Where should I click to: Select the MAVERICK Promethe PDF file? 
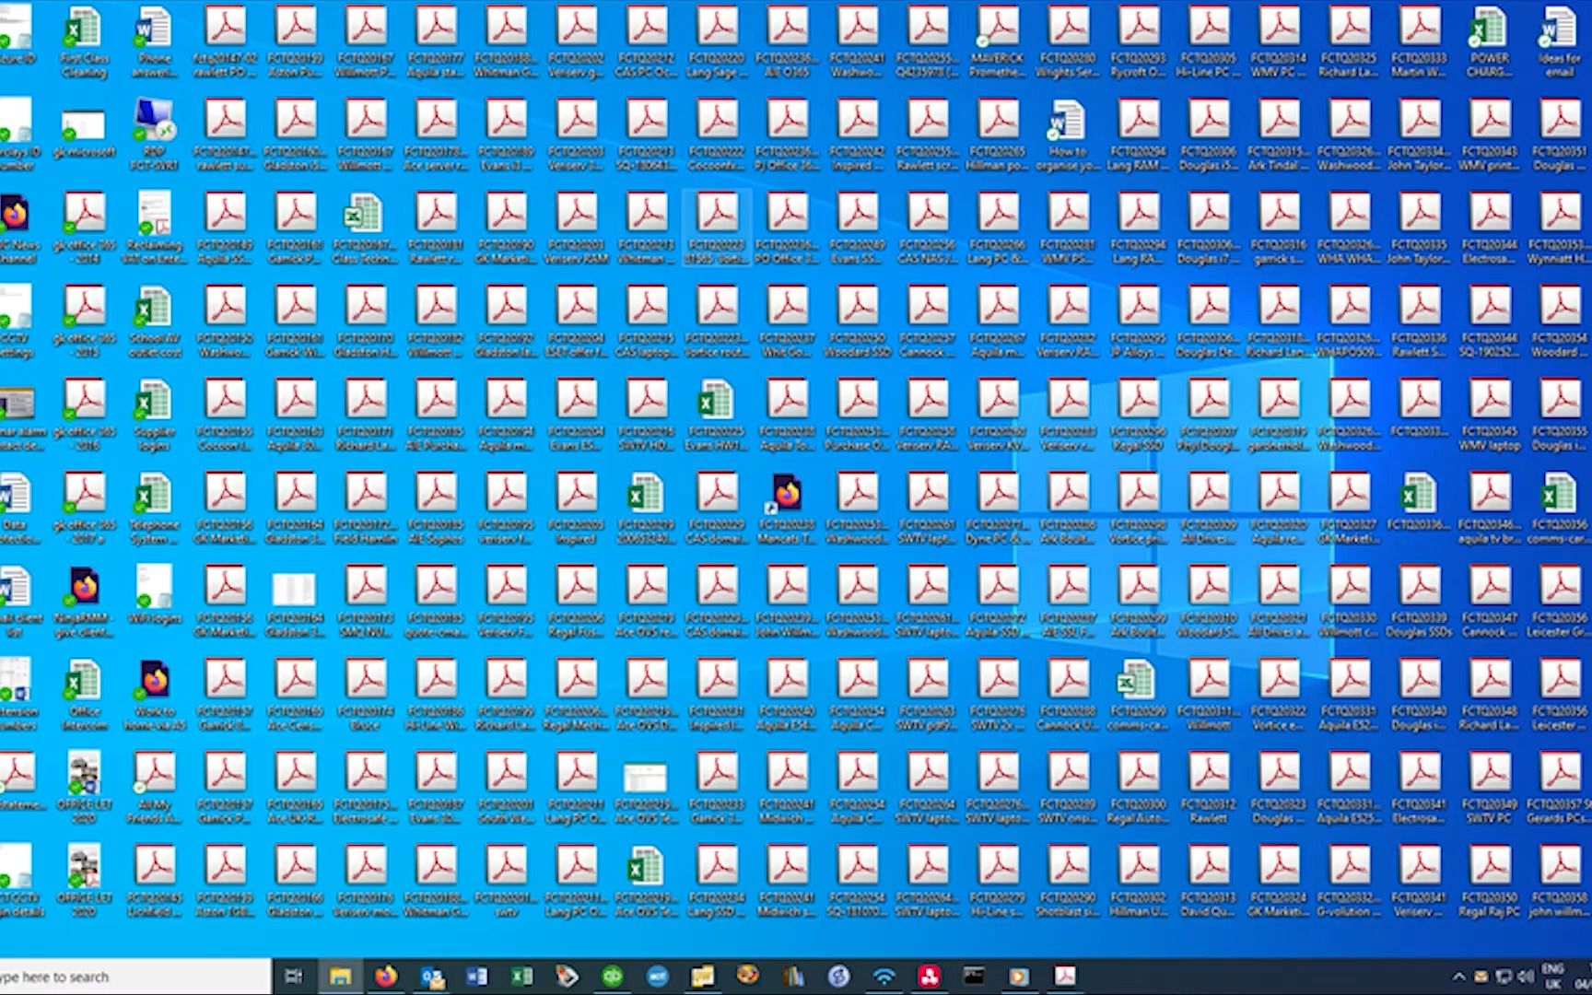click(x=998, y=41)
